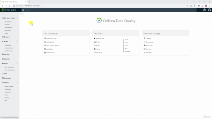212x119 pixels.
Task: Click the Rules icon in Test Data card
Action: [95, 46]
